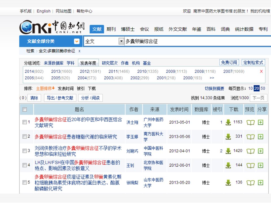Click the 免费订阅 button
271x203 pixels.
click(x=229, y=62)
